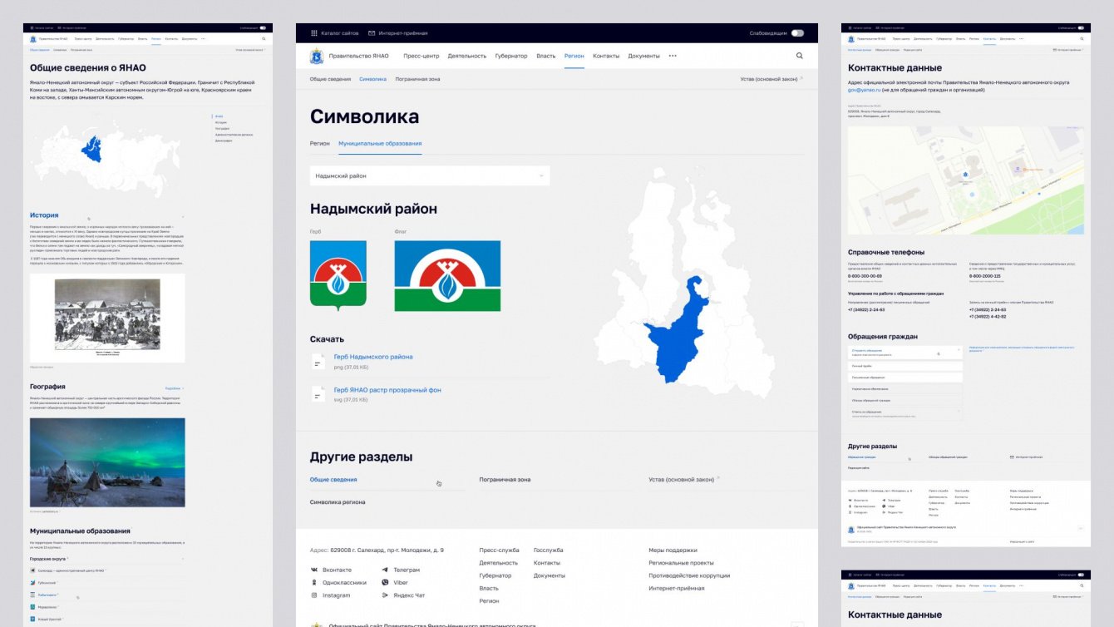Download via Герб ЯНАО растр прозрачный фон link

click(387, 390)
